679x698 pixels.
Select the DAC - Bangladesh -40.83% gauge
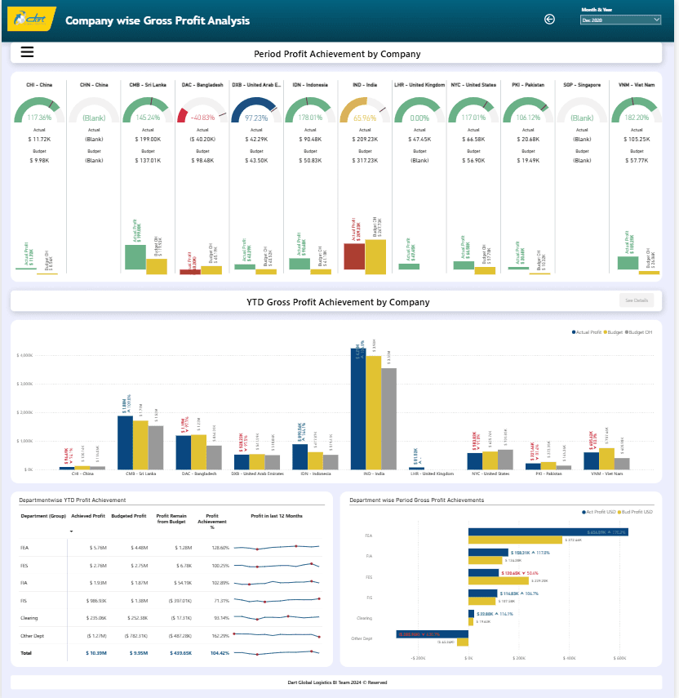[202, 110]
